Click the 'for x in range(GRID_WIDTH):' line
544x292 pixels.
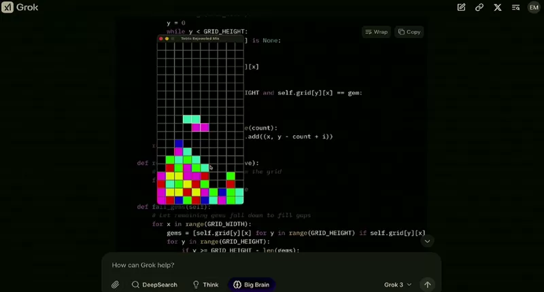tap(201, 224)
